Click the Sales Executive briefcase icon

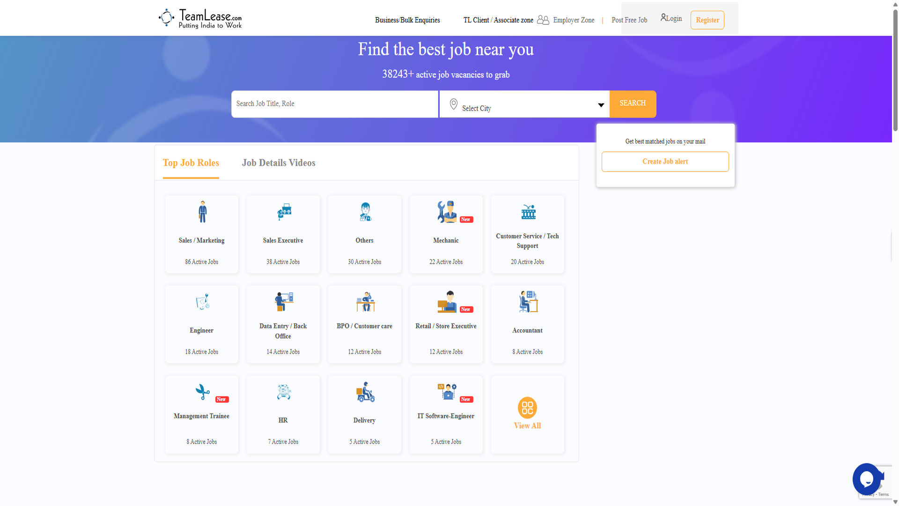284,212
